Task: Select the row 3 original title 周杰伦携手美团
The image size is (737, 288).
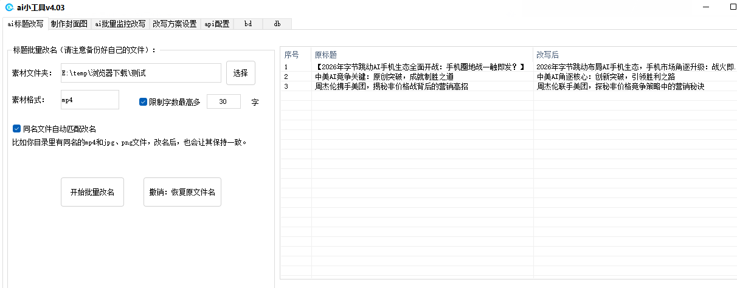Action: 391,87
